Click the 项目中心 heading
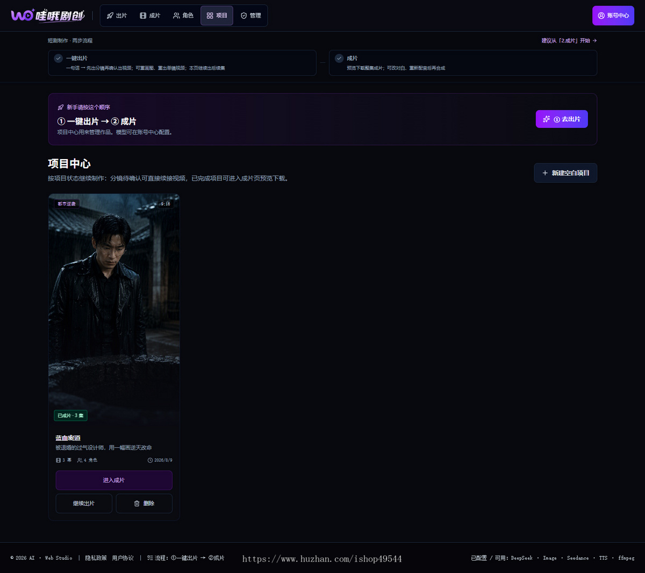Image resolution: width=645 pixels, height=573 pixels. point(69,164)
